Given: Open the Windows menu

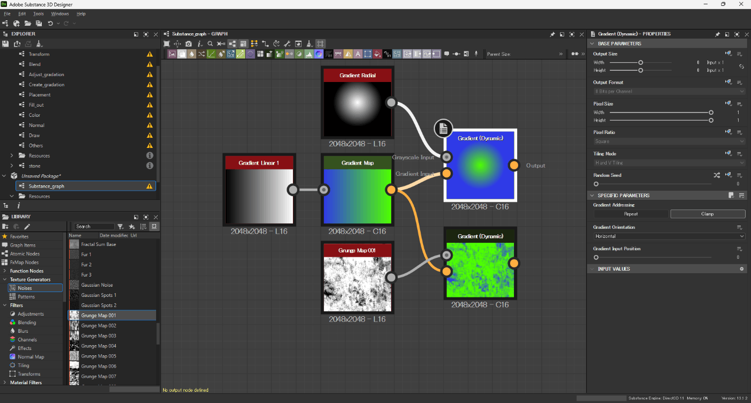Looking at the screenshot, I should tap(60, 13).
